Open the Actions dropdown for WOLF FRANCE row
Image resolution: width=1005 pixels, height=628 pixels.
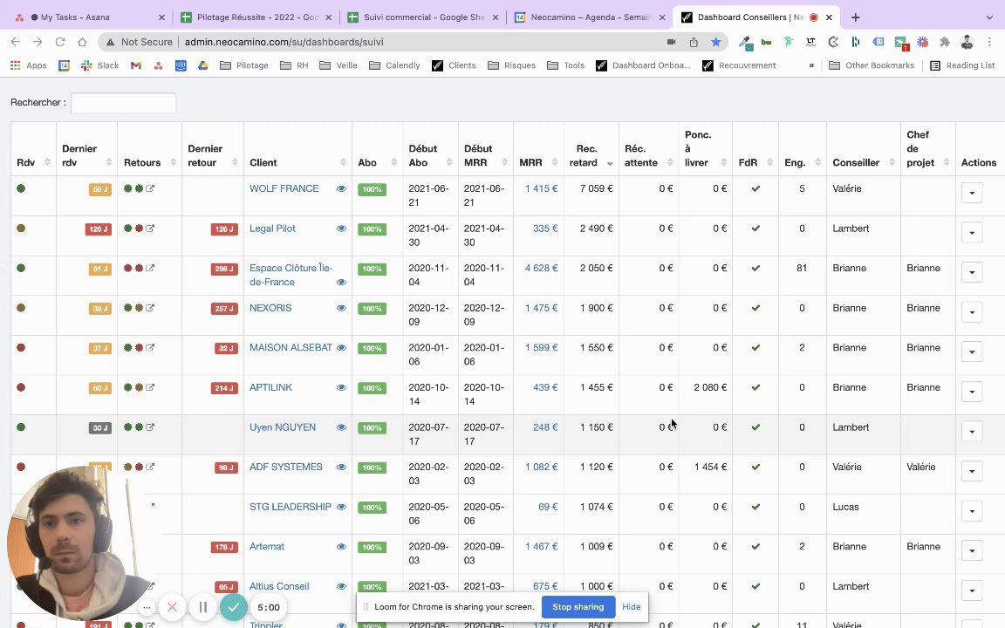click(972, 193)
